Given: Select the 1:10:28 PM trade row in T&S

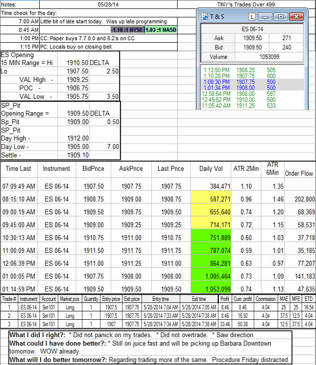Looking at the screenshot, I should (x=253, y=76).
